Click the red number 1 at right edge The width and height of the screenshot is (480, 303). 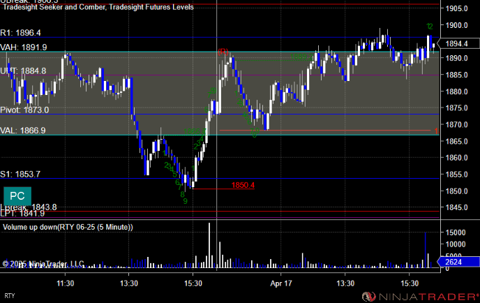tap(436, 131)
